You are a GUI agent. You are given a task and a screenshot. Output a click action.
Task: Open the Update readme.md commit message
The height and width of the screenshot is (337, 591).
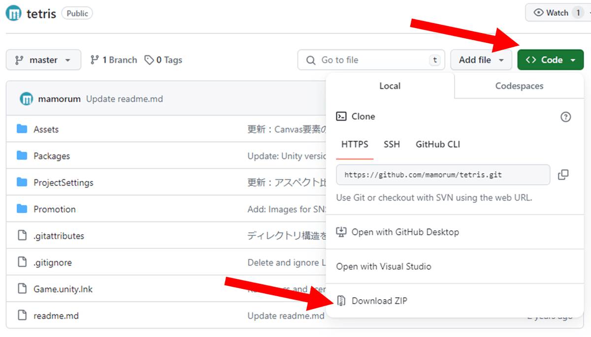click(125, 99)
